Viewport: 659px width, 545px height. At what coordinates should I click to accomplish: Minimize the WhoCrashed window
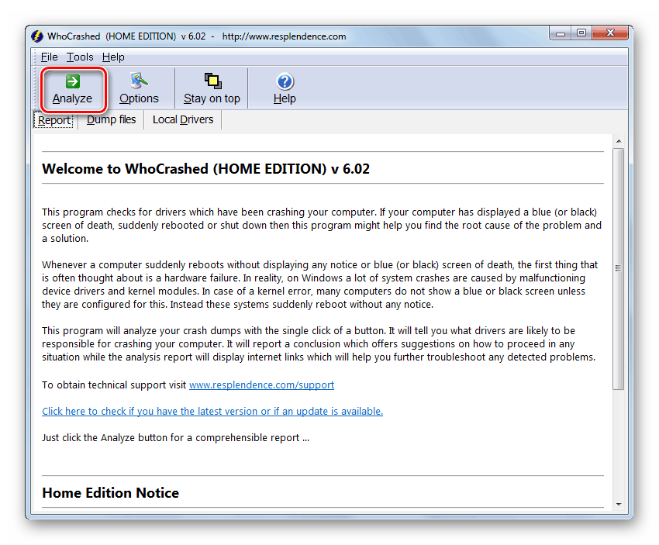(x=561, y=33)
